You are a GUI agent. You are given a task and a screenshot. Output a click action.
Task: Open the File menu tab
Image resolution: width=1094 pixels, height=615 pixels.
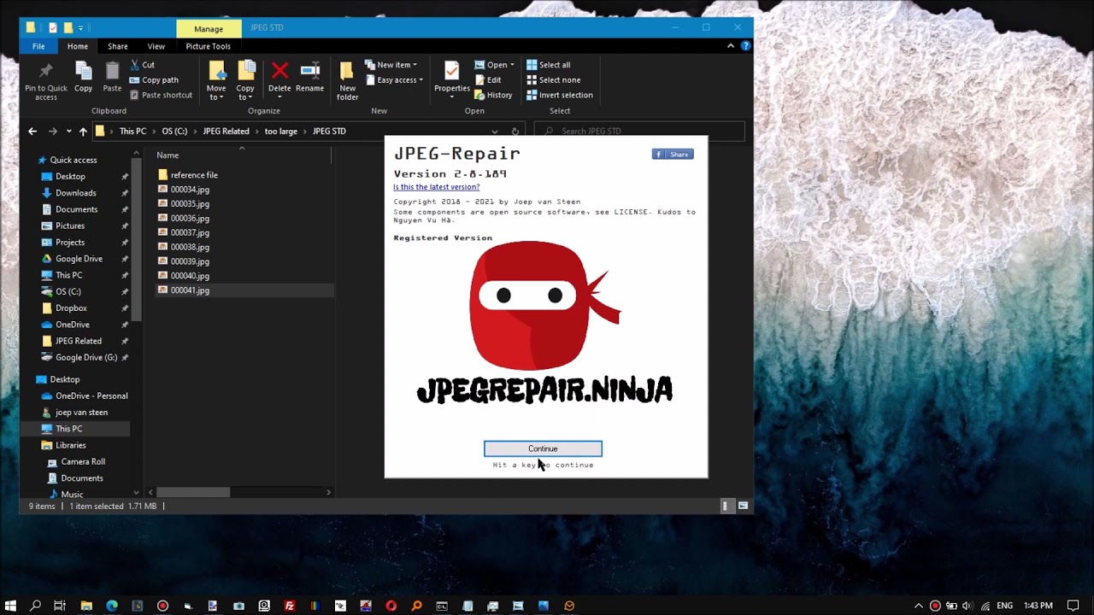tap(38, 46)
